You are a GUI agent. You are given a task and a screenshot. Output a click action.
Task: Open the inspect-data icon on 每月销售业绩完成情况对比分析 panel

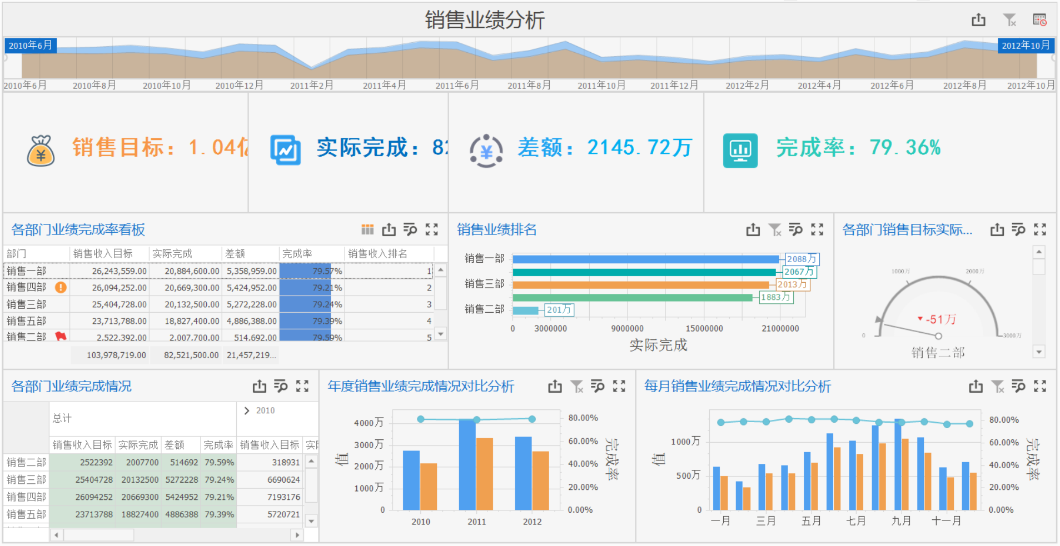[x=1018, y=386]
